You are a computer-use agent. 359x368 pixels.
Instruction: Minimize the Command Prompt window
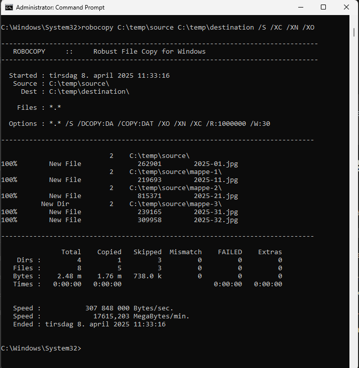[x=300, y=8]
